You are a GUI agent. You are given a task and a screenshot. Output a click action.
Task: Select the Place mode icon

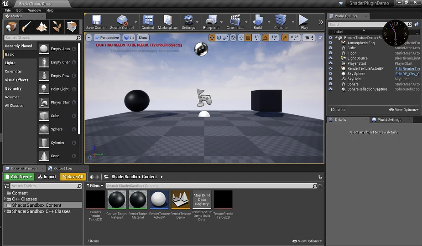click(11, 27)
